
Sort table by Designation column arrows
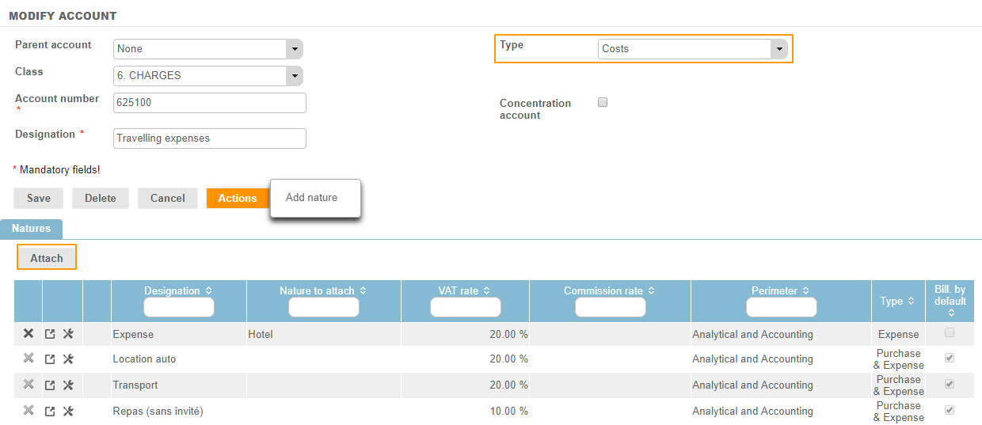pyautogui.click(x=208, y=291)
